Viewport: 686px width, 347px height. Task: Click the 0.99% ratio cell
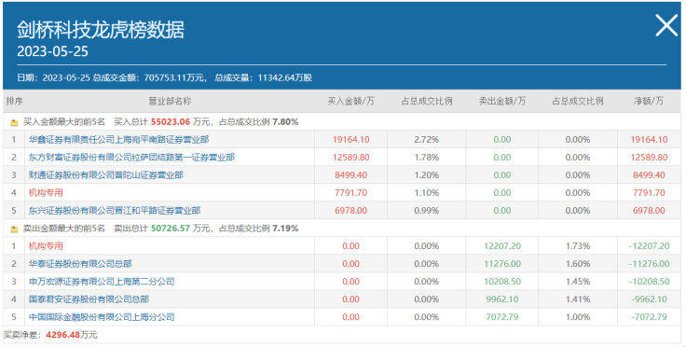(427, 211)
